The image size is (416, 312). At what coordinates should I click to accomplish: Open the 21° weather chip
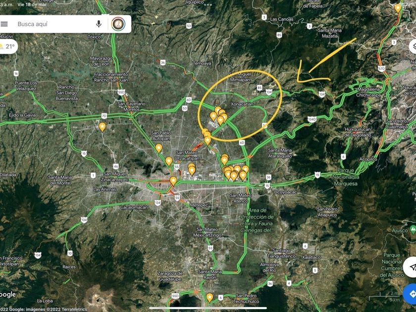pyautogui.click(x=8, y=47)
